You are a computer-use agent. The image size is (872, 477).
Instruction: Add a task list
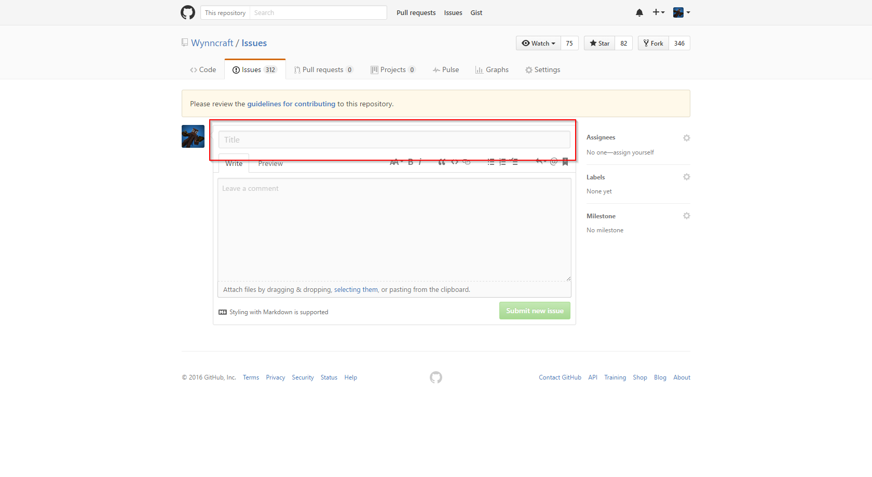[514, 162]
